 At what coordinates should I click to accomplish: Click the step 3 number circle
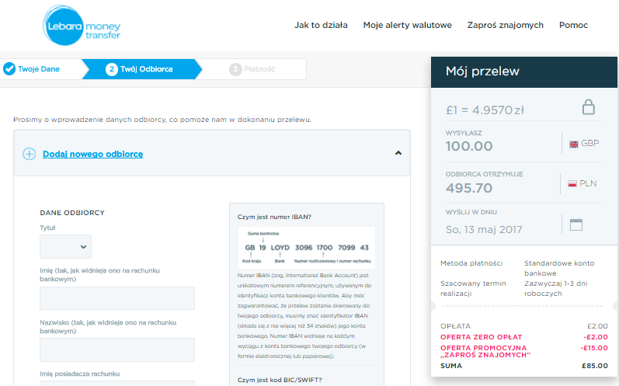click(235, 69)
